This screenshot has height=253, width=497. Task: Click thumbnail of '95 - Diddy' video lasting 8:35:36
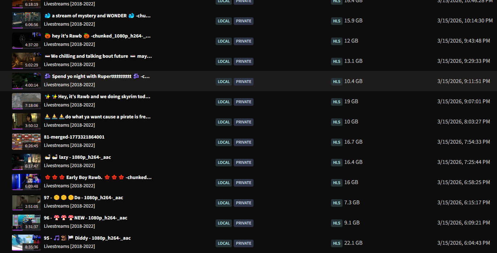pos(26,243)
